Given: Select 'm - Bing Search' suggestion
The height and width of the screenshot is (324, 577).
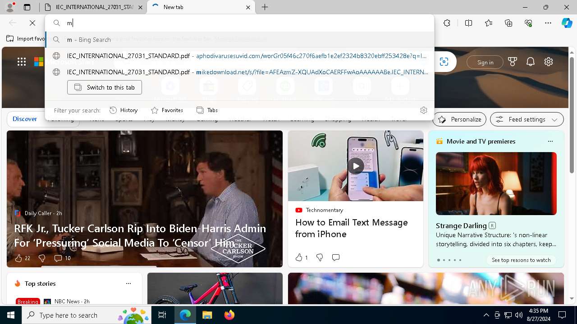Looking at the screenshot, I should (x=240, y=40).
